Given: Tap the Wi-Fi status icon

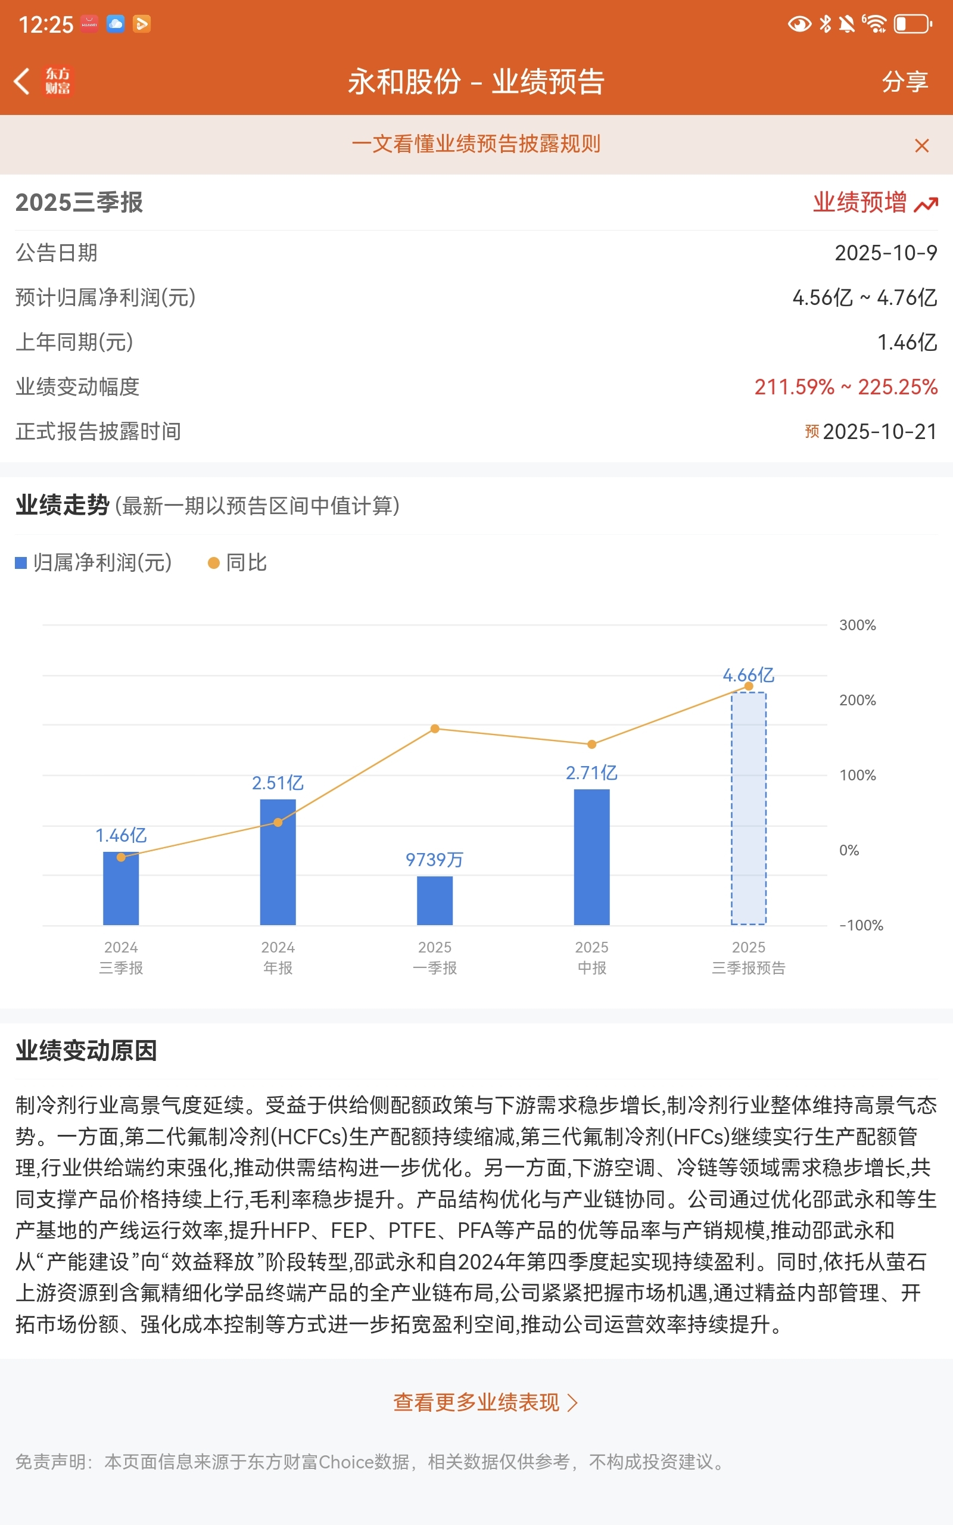Looking at the screenshot, I should (x=874, y=24).
